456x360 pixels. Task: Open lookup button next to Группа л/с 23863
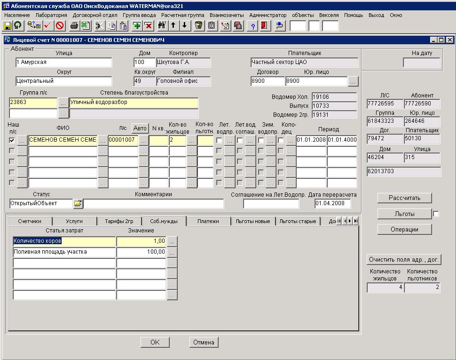[x=63, y=102]
